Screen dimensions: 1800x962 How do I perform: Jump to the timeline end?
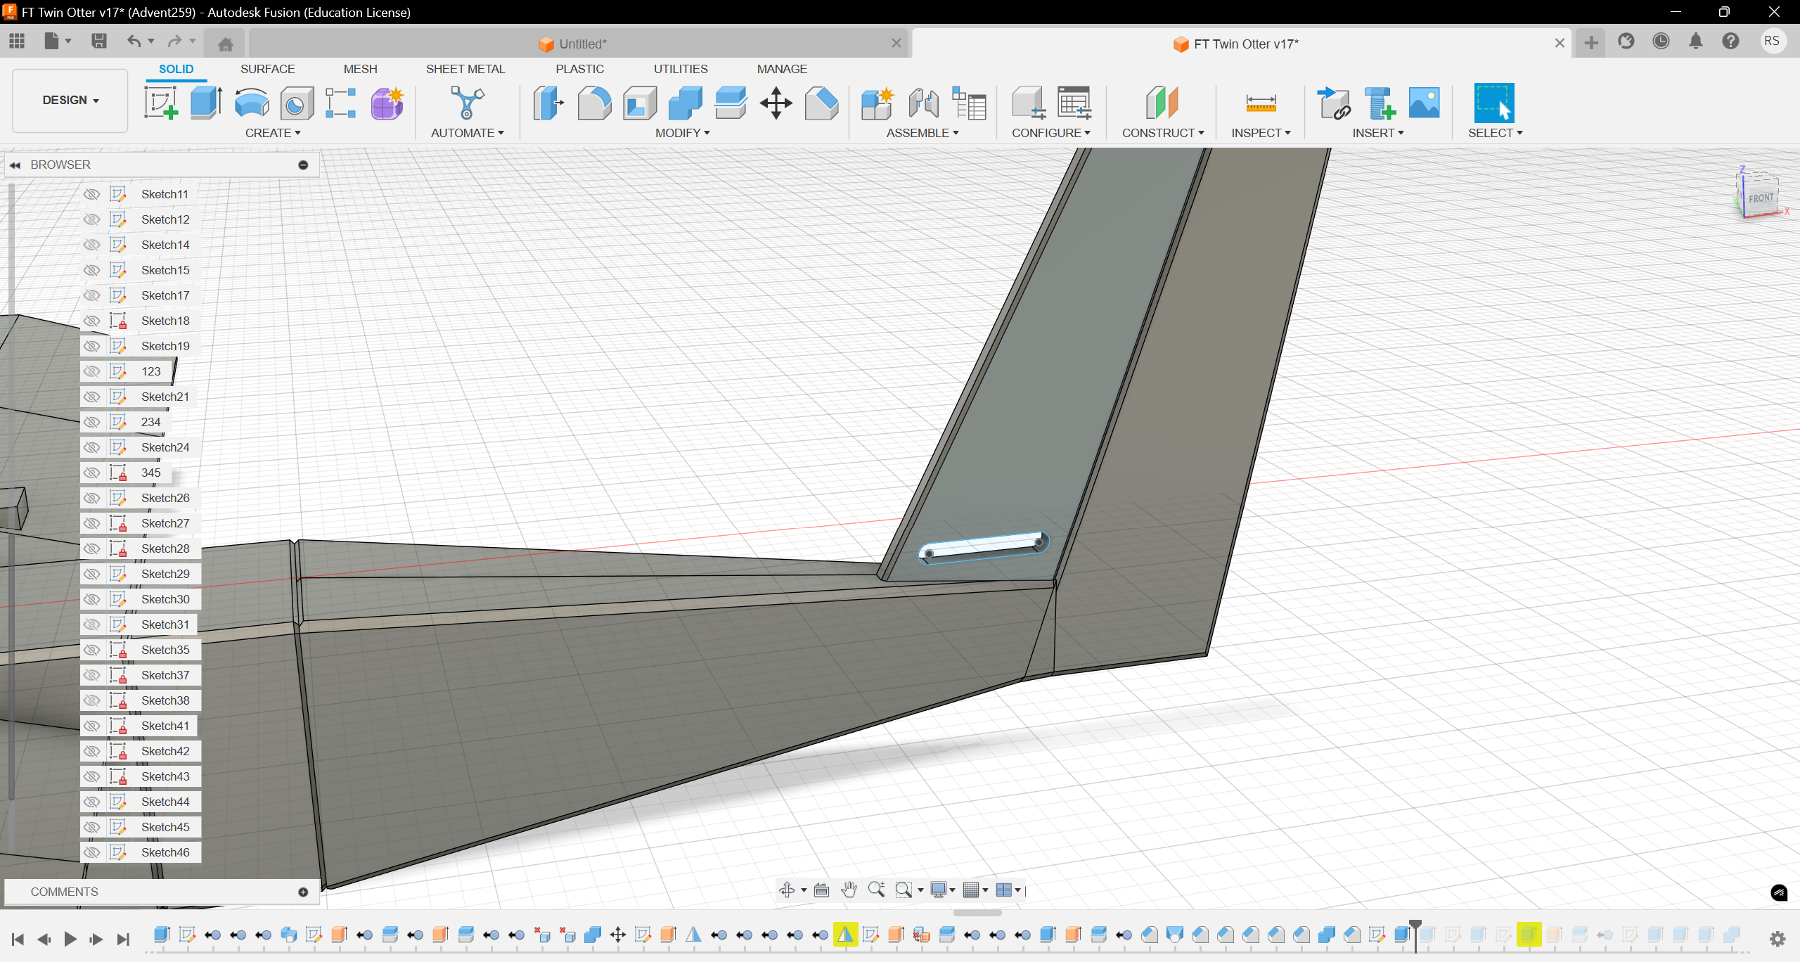click(123, 938)
